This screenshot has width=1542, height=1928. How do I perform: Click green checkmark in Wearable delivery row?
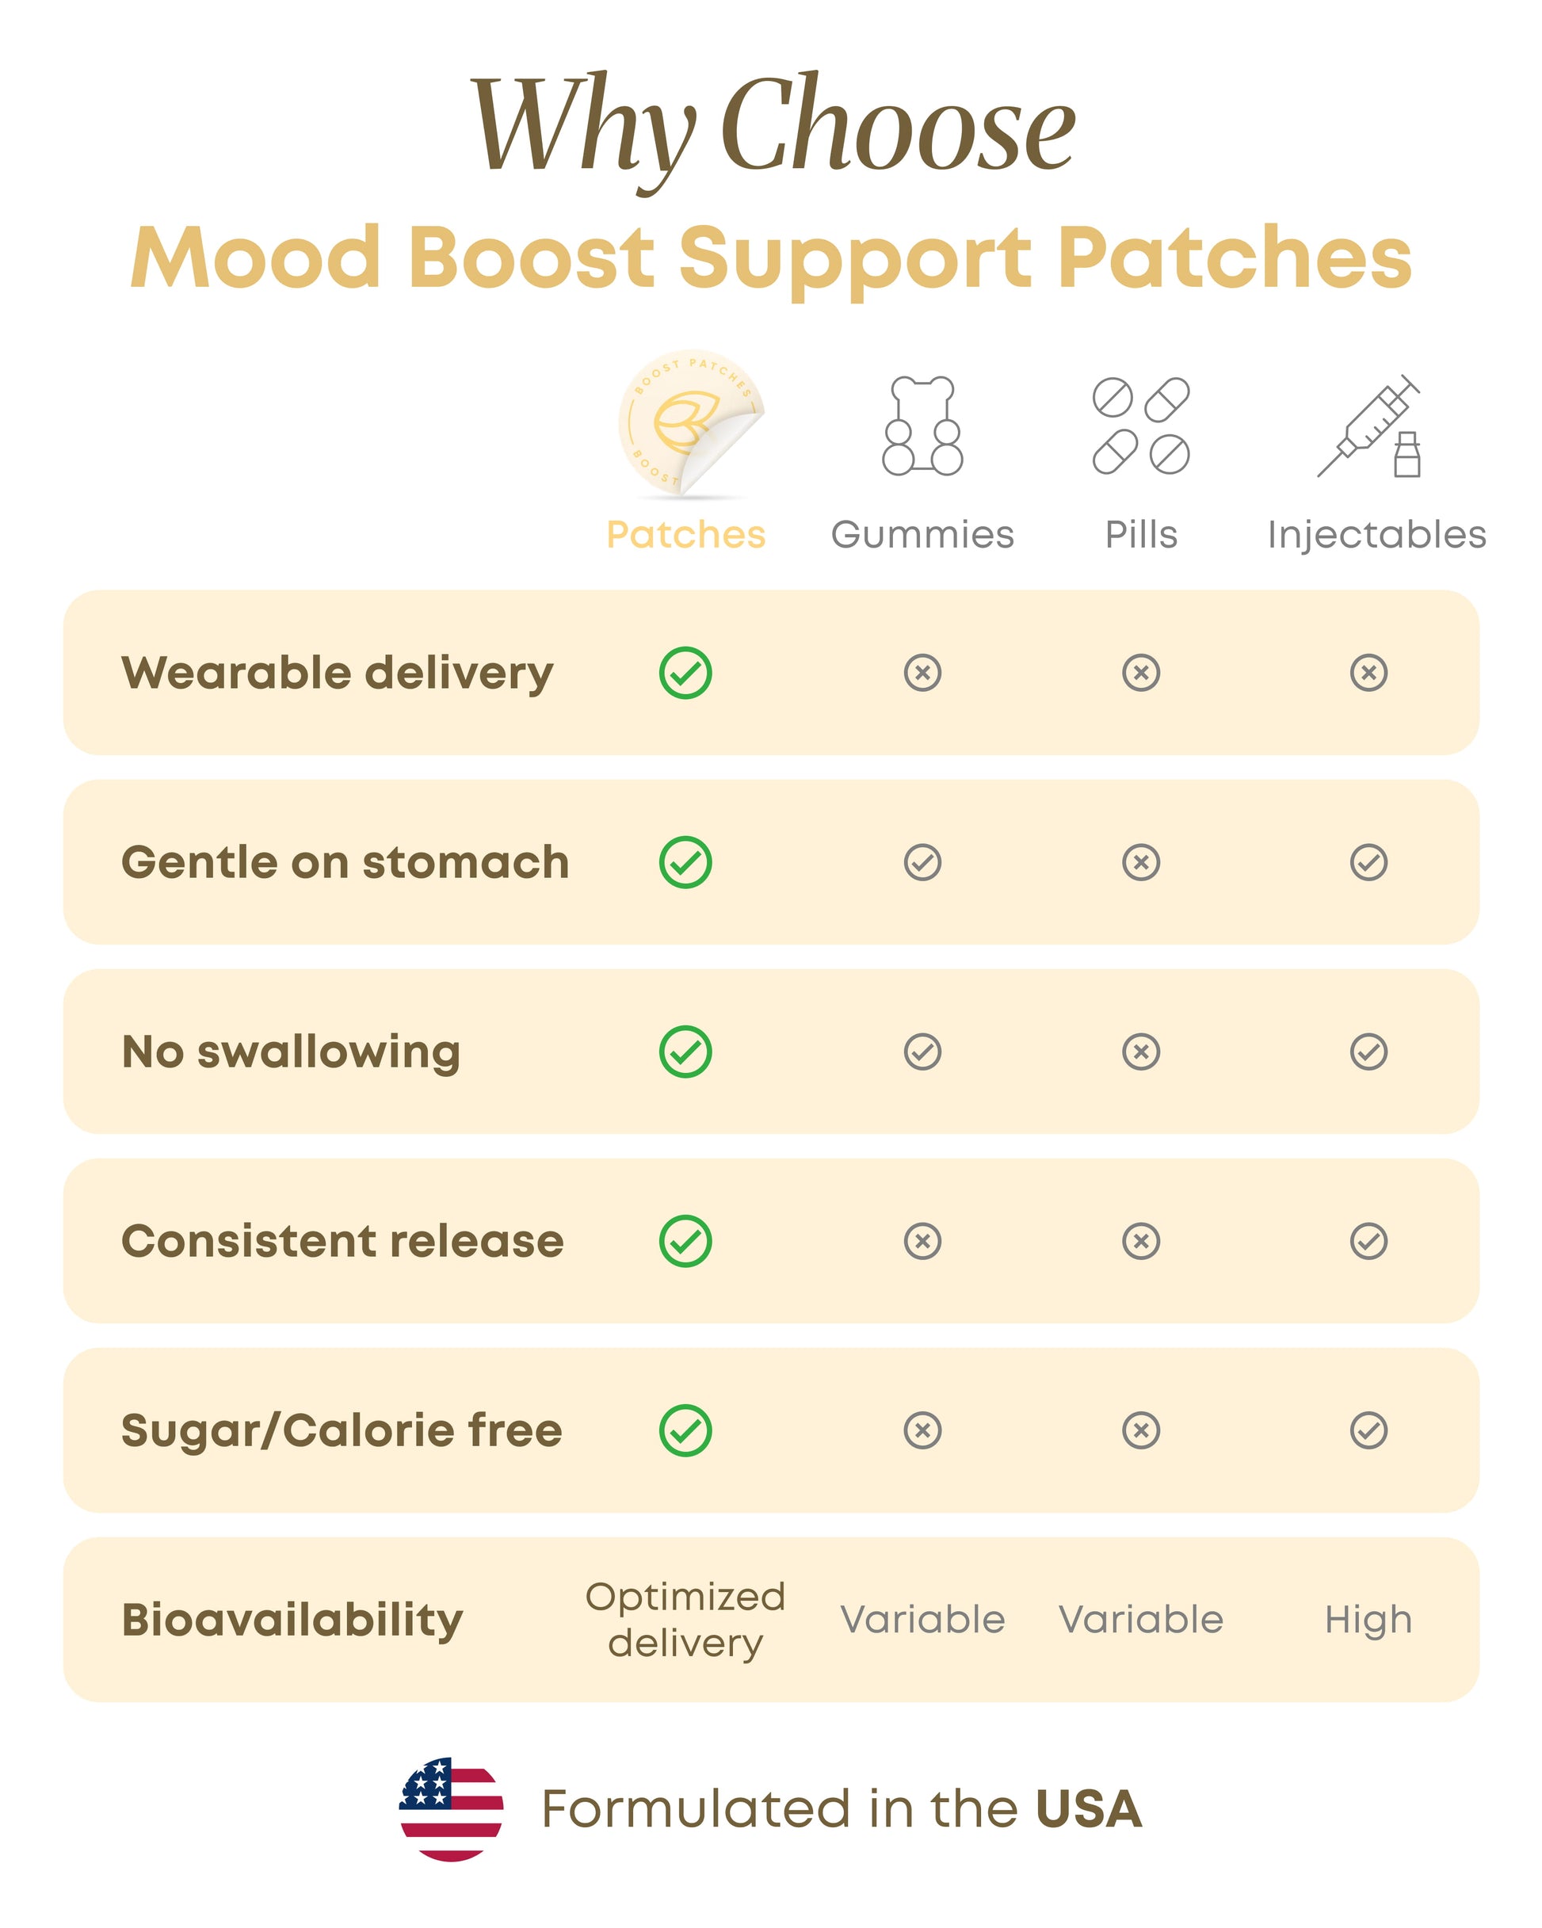(685, 673)
